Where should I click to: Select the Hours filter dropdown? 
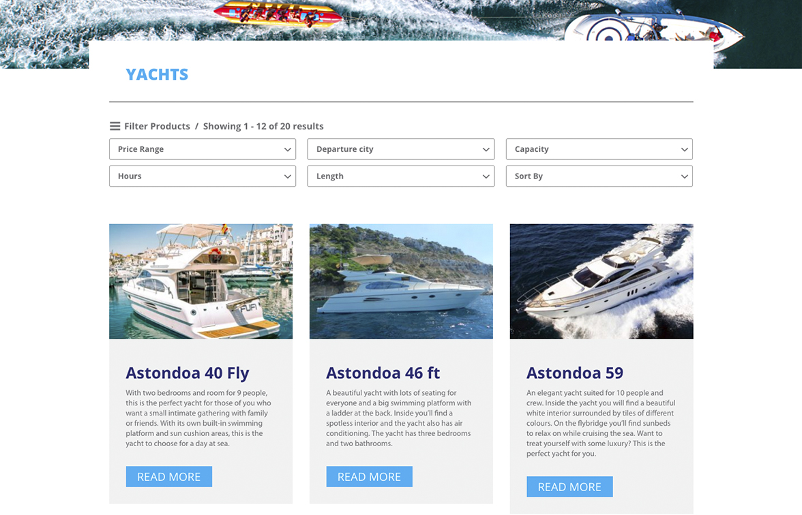click(203, 176)
